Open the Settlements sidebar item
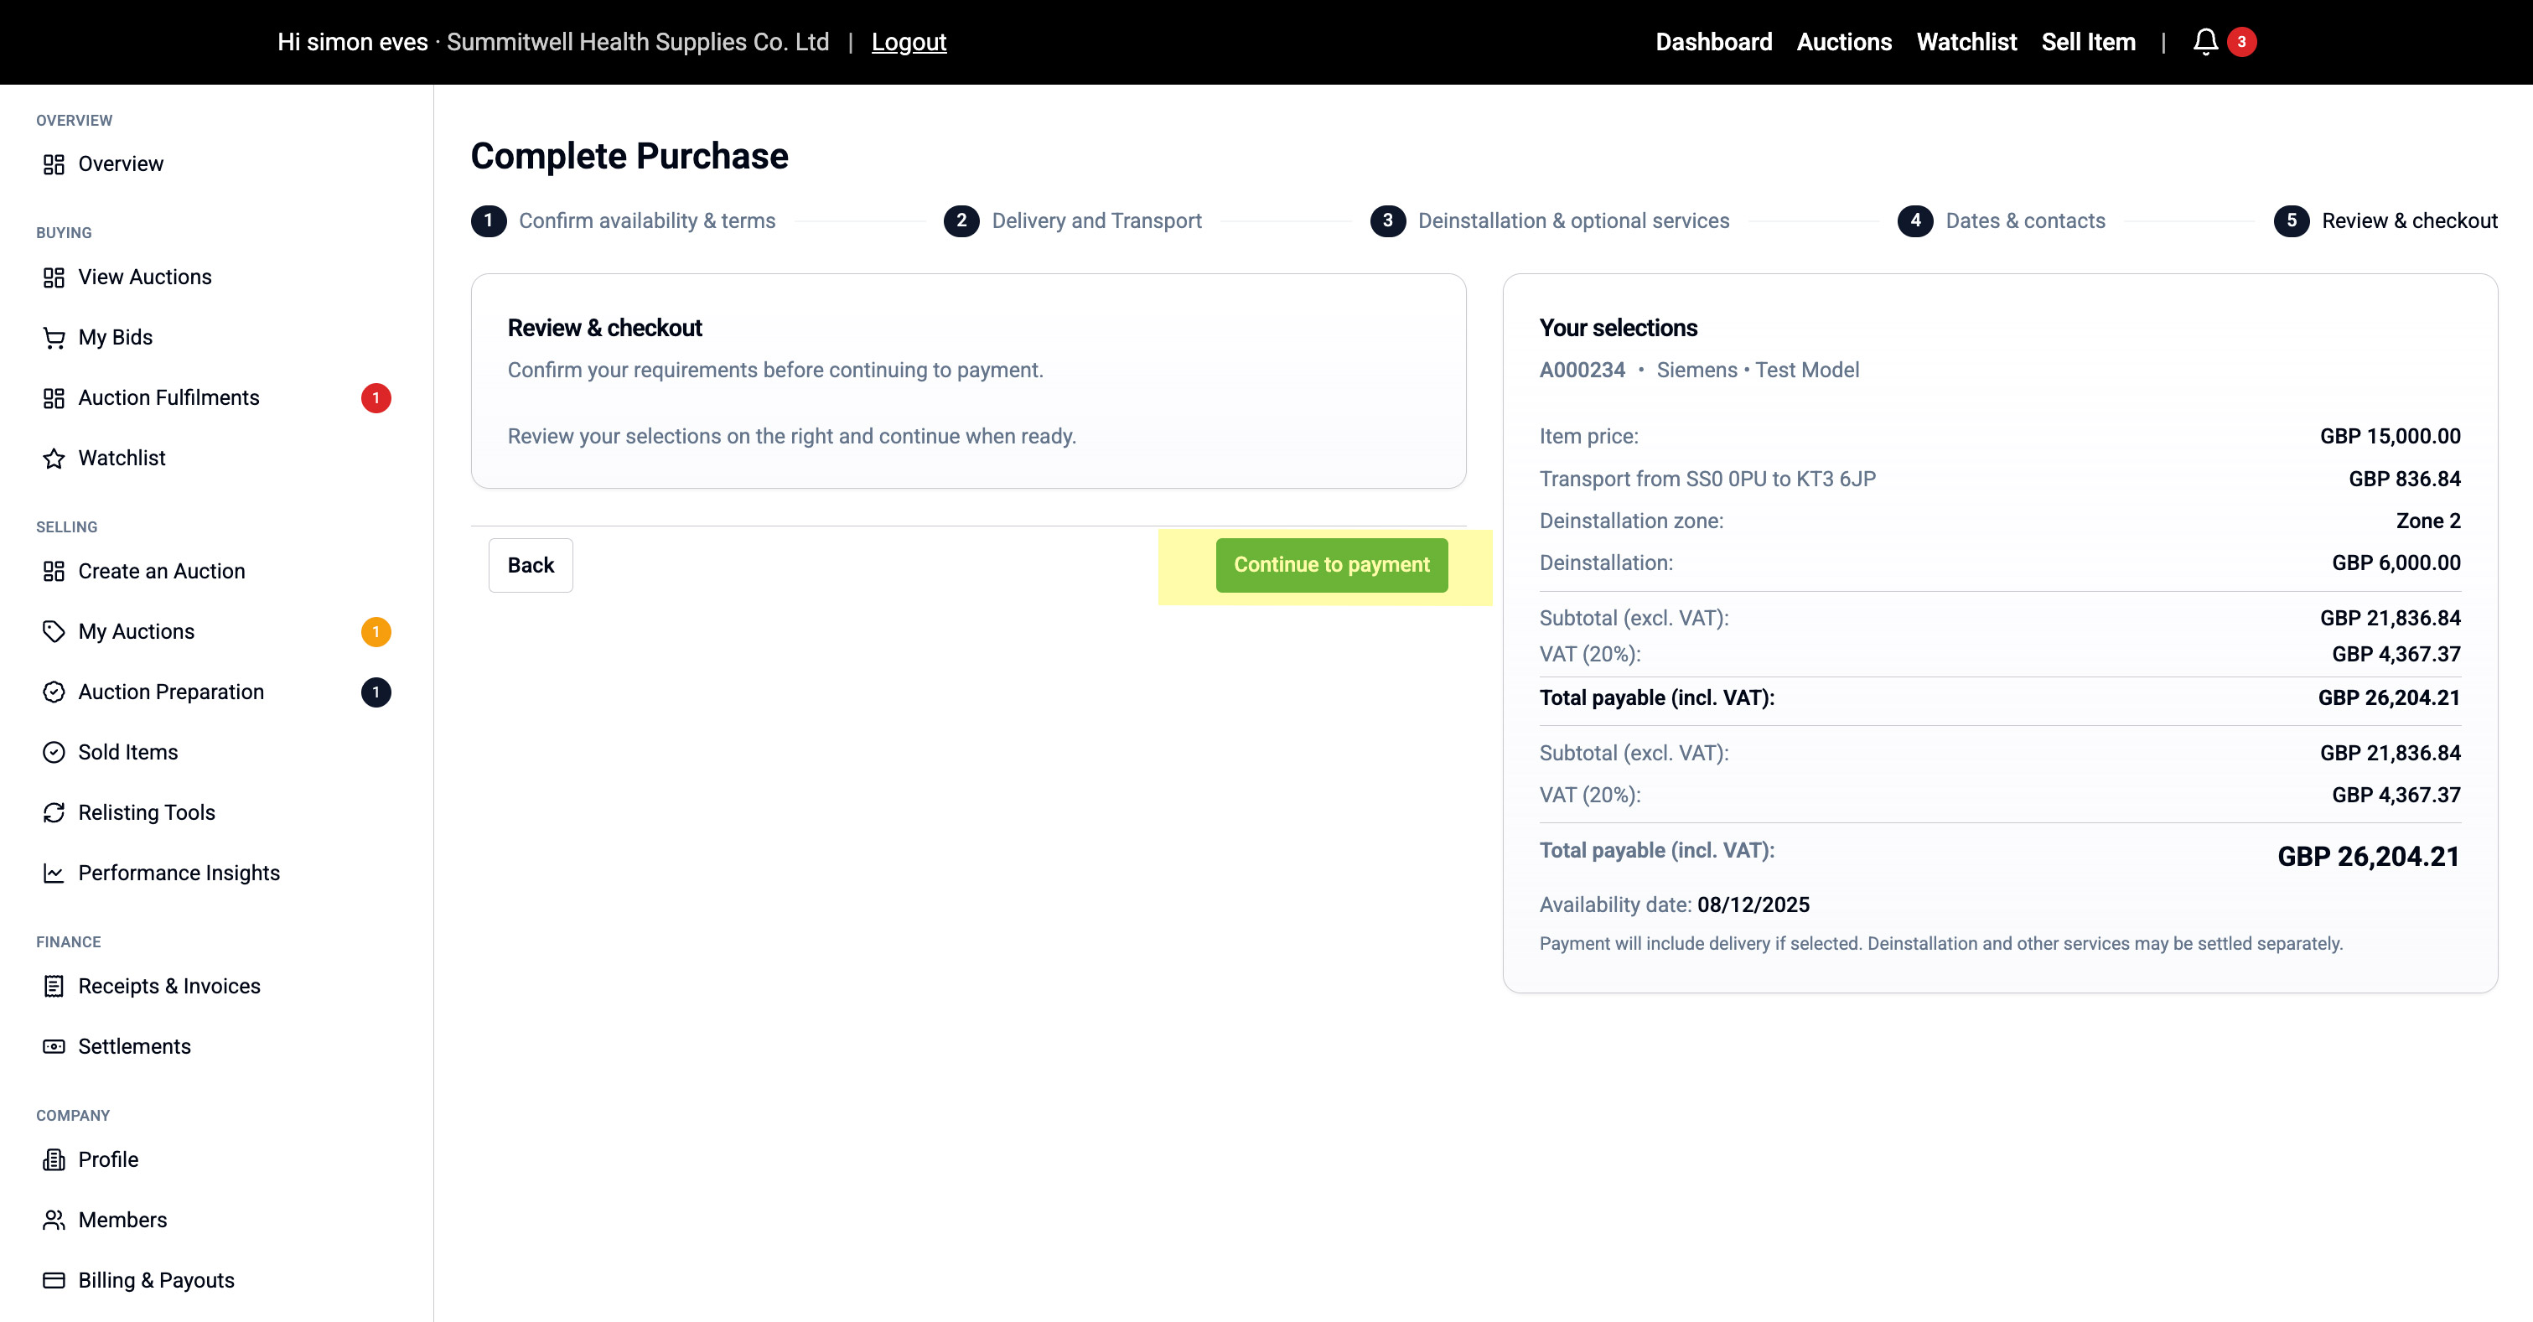 (134, 1046)
